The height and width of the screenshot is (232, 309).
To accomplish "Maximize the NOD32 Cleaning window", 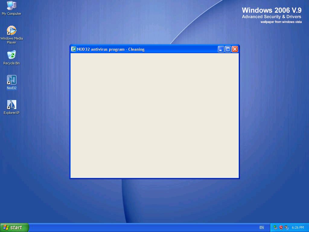I will [228, 49].
